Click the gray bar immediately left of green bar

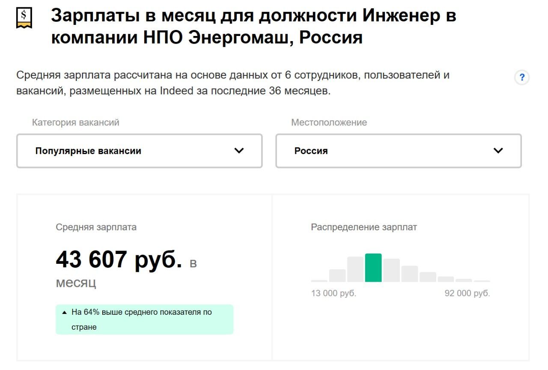pyautogui.click(x=355, y=269)
